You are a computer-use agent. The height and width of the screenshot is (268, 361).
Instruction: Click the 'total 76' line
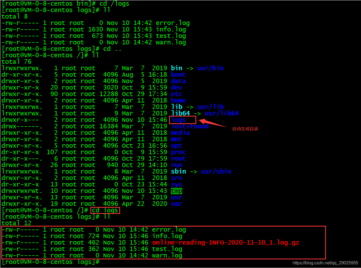(x=16, y=62)
